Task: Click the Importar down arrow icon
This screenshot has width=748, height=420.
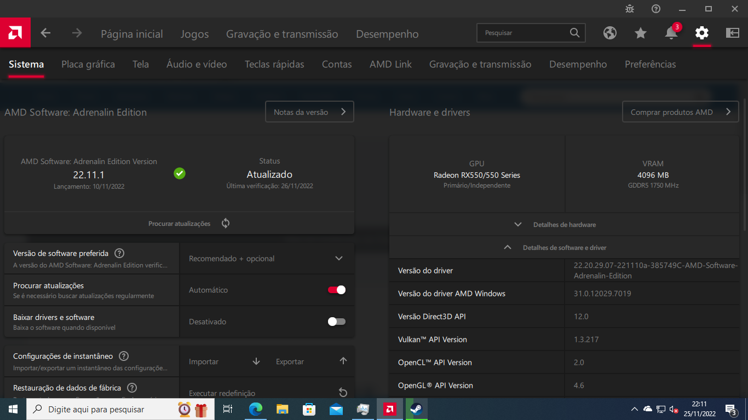Action: coord(256,361)
